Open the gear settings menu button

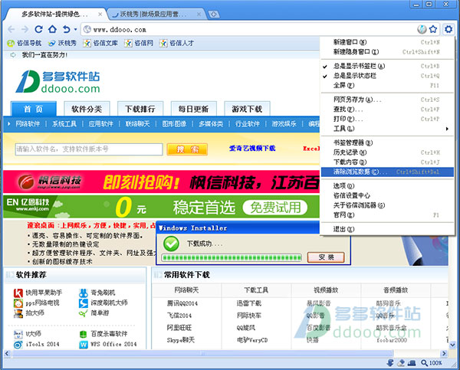pyautogui.click(x=449, y=29)
